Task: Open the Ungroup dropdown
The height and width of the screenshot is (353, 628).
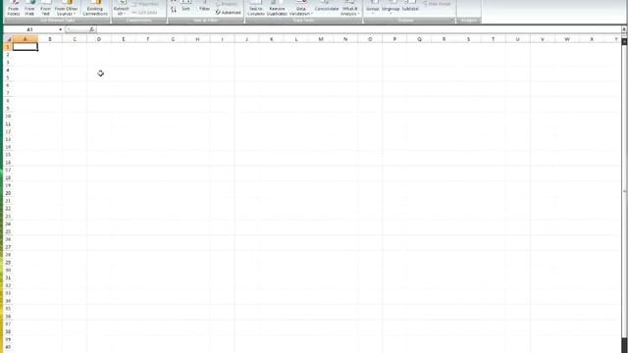Action: 391,9
